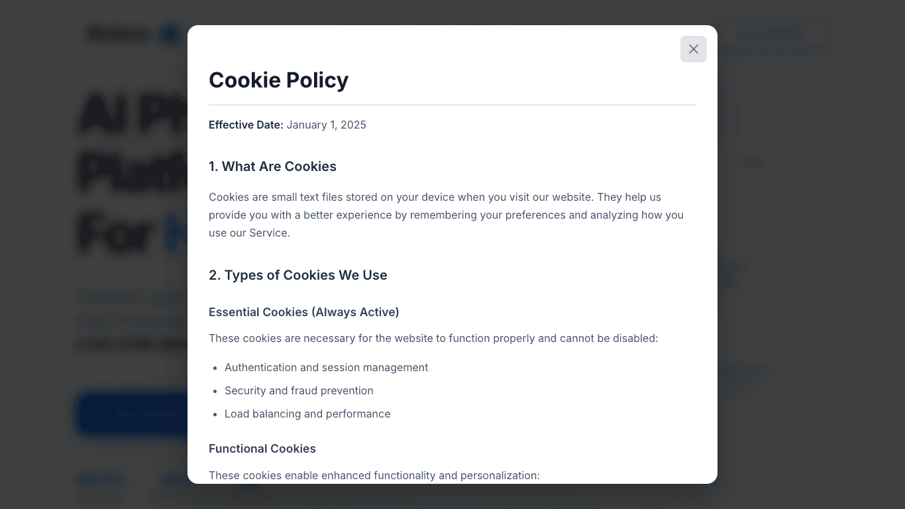Viewport: 905px width, 509px height.
Task: Click the Cookie Policy title heading
Action: (x=278, y=80)
